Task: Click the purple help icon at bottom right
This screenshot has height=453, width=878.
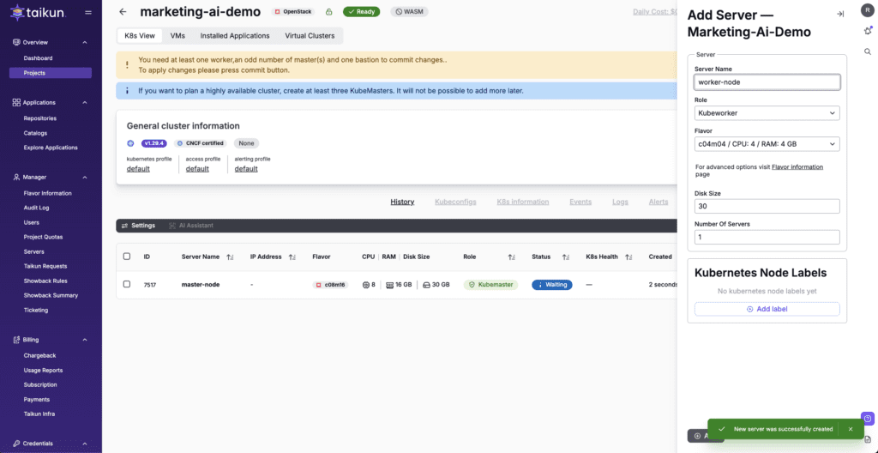Action: (868, 419)
